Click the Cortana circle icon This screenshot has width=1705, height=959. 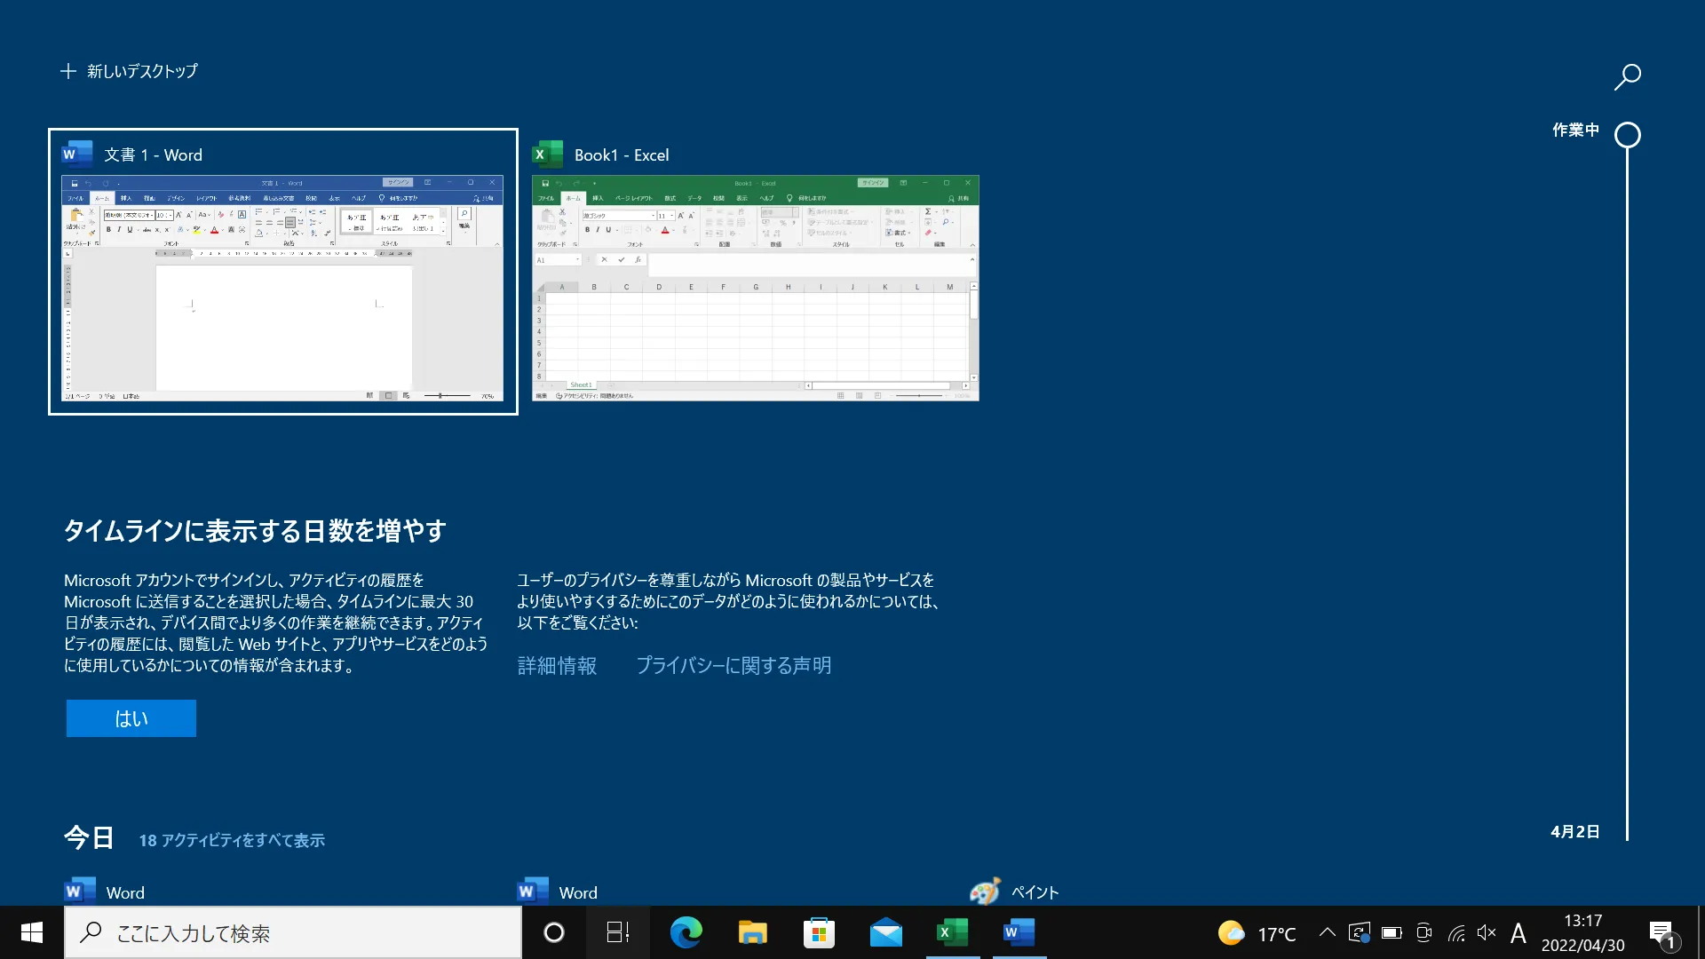click(553, 932)
